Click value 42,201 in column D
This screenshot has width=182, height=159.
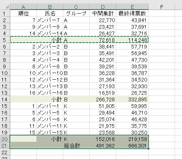point(103,60)
